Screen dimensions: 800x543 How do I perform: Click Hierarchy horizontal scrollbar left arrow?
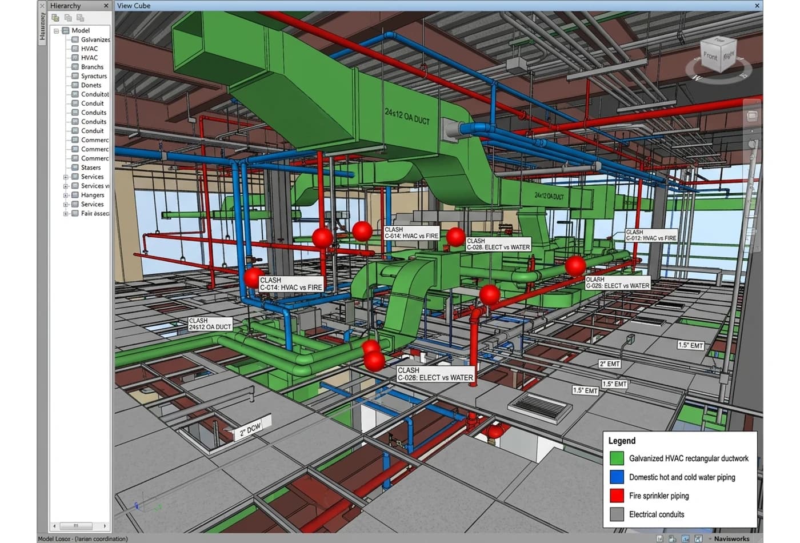(55, 526)
